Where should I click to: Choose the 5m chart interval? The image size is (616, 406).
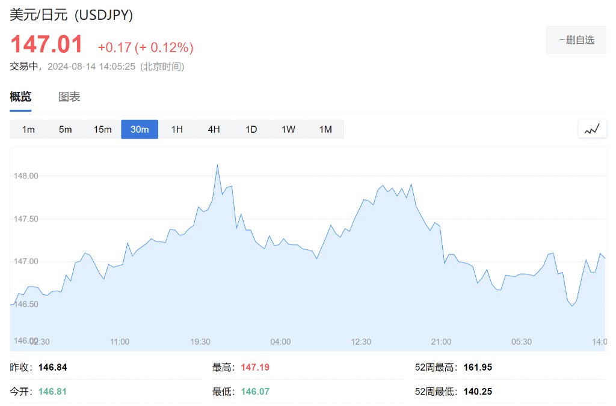[x=66, y=130]
